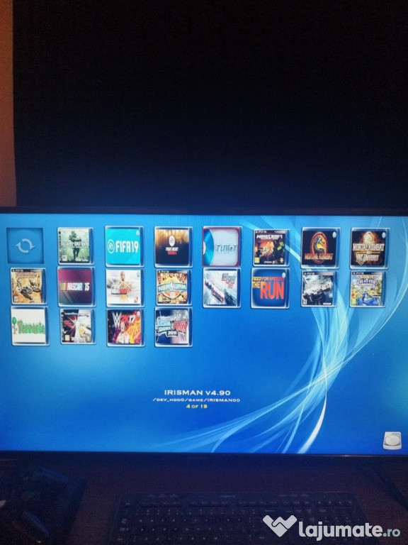Image resolution: width=408 pixels, height=545 pixels.
Task: Launch the Sonic All-Stars Racing cover
Action: click(x=367, y=290)
